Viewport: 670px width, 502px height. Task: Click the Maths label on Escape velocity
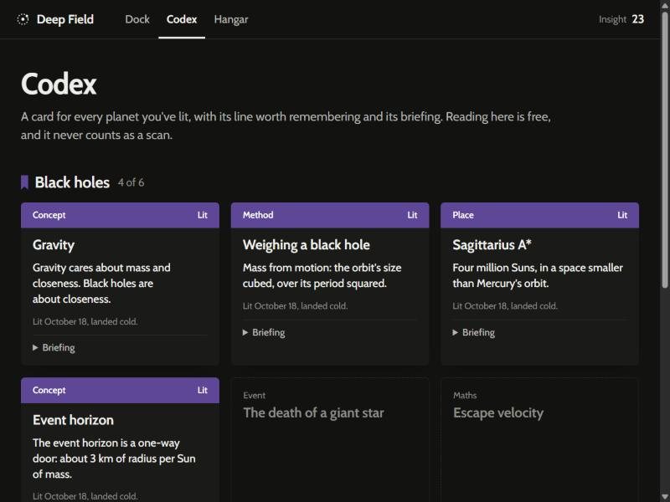[465, 395]
